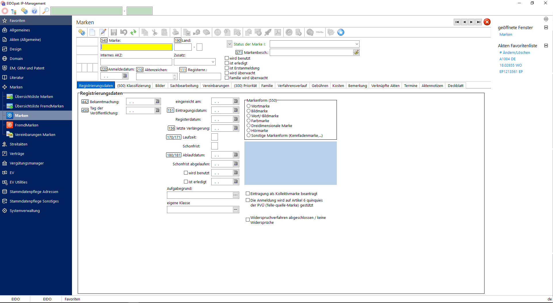Open calendar picker for Bekanntmachung

(x=157, y=102)
